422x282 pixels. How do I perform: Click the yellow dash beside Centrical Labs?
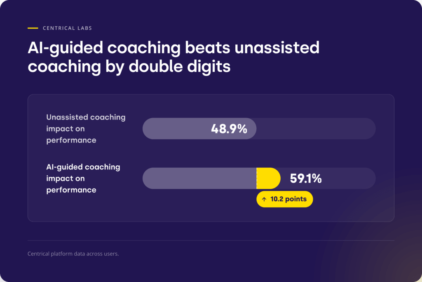pos(33,28)
